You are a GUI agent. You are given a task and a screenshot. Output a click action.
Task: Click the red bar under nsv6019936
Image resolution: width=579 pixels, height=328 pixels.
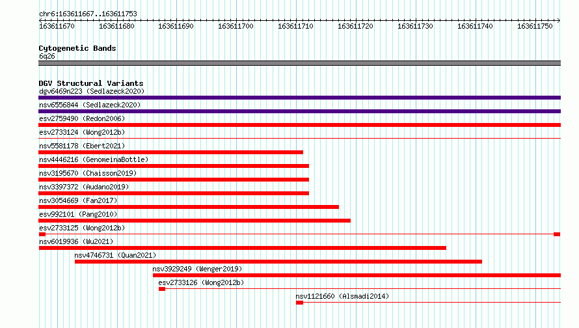tap(242, 248)
